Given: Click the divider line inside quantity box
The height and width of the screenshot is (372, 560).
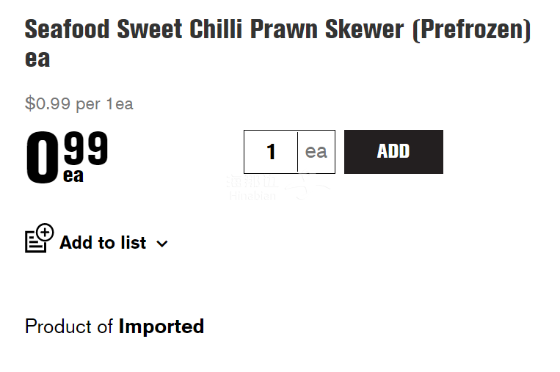Looking at the screenshot, I should pos(297,152).
